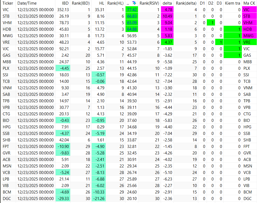Select STB in the Ticker column

tap(6, 16)
